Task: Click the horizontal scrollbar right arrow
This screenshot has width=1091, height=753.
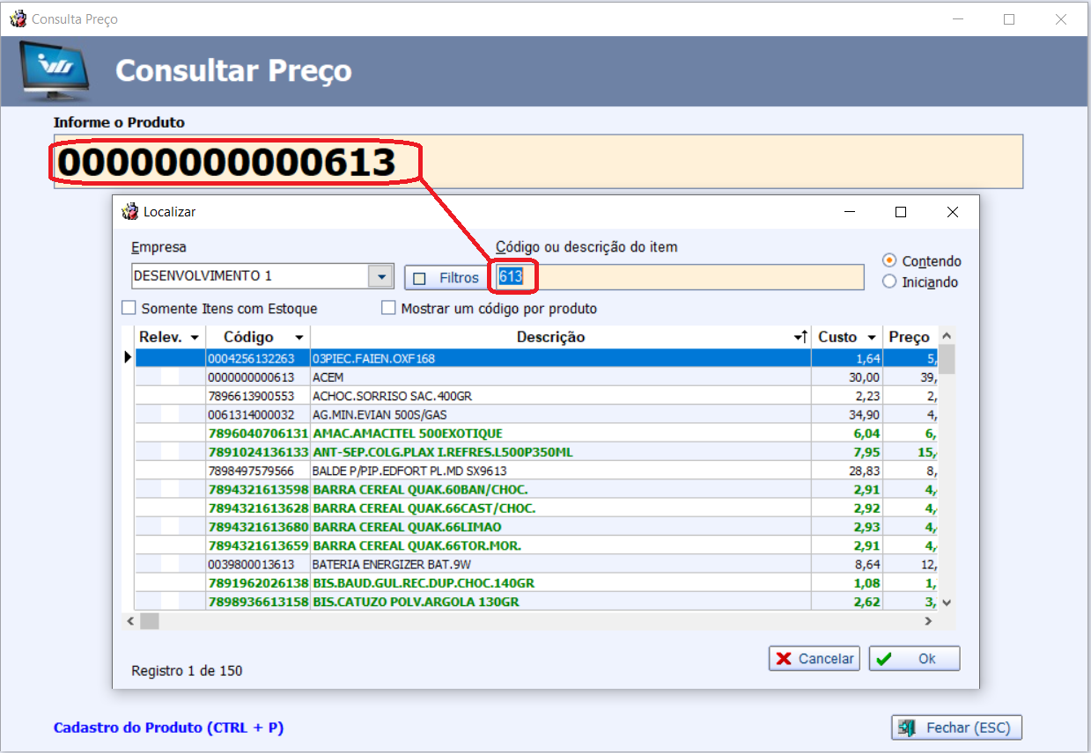Action: [x=927, y=621]
